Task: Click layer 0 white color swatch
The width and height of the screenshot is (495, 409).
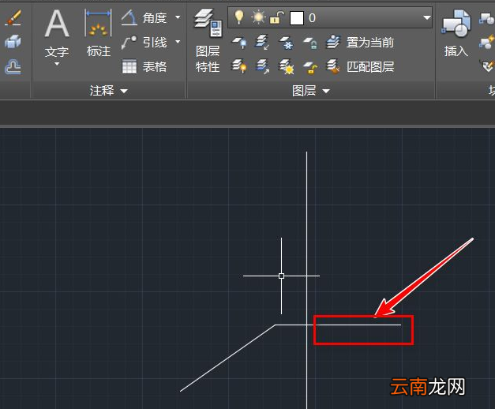Action: click(x=296, y=18)
